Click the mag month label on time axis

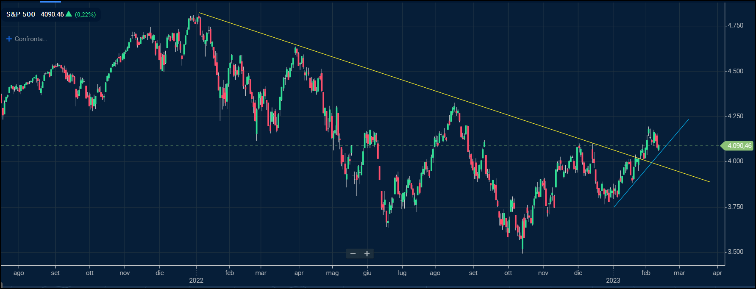pos(332,273)
